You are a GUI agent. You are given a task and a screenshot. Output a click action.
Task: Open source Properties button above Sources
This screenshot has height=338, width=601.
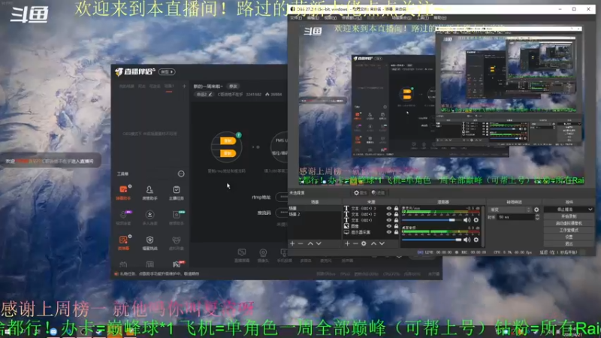pyautogui.click(x=361, y=193)
